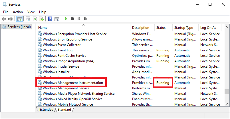The image size is (230, 119).
Task: Click the Services title bar gear icon
Action: click(x=5, y=4)
